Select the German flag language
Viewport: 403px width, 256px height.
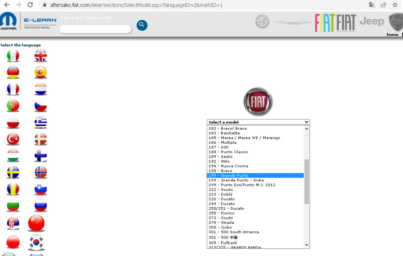pos(13,72)
